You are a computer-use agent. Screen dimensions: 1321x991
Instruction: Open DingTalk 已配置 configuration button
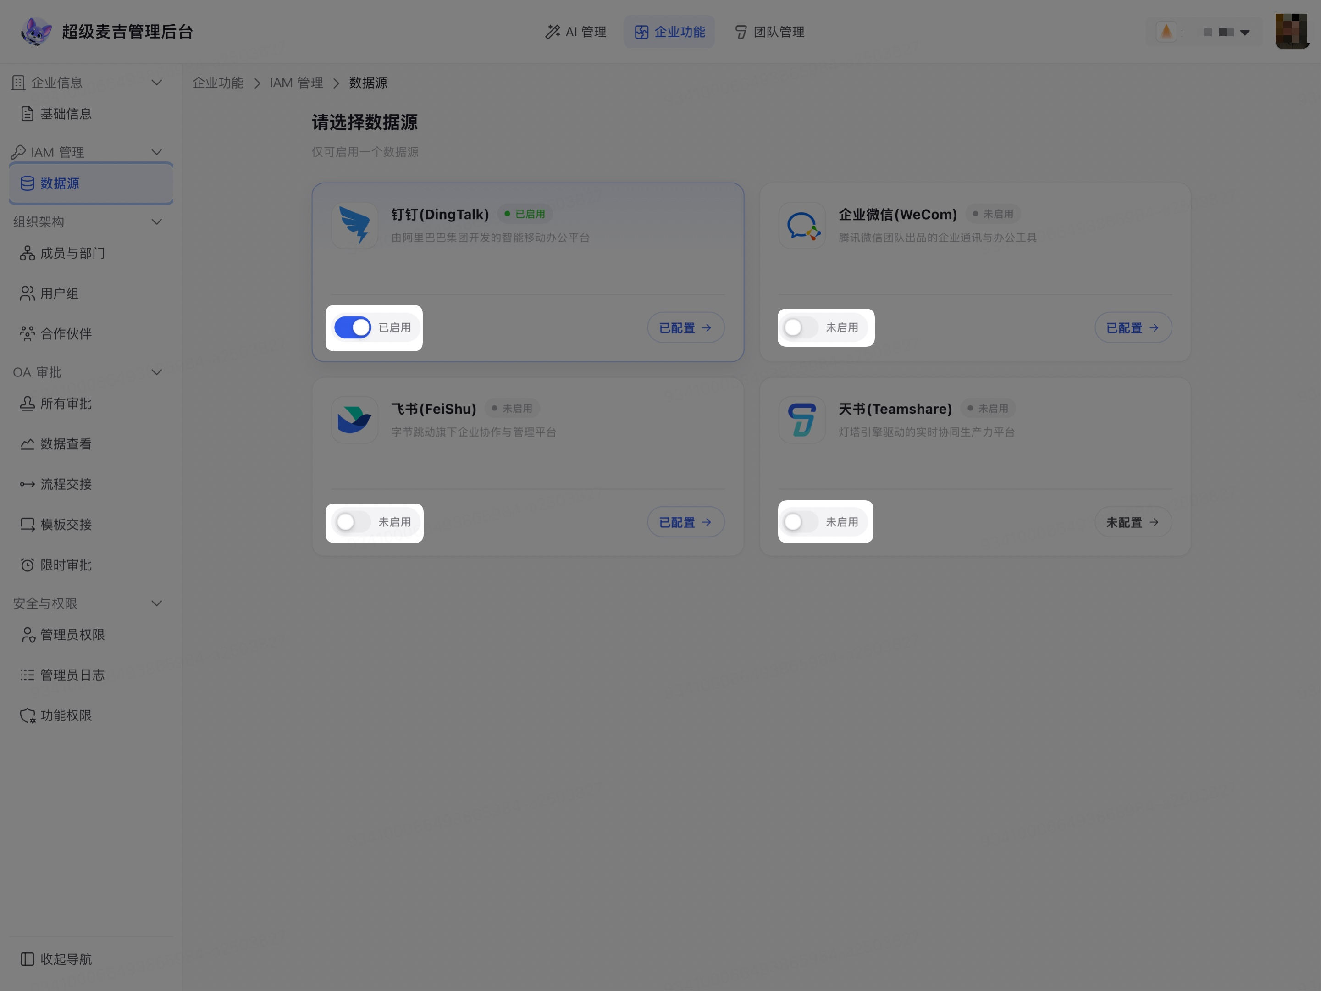[685, 327]
